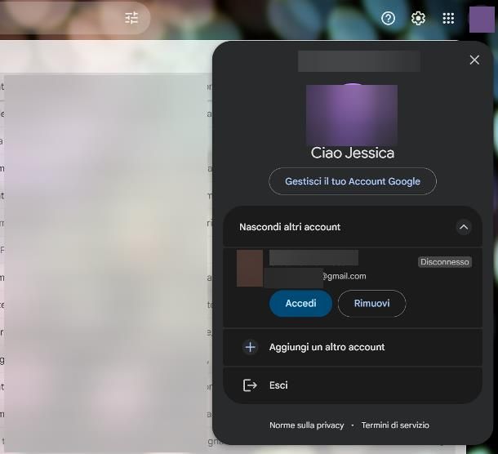Click the disconnected account's avatar thumbnail
Viewport: 498px width, 454px height.
coord(250,268)
